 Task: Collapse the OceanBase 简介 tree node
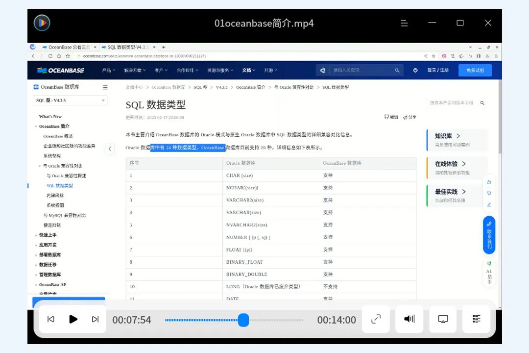(36, 126)
